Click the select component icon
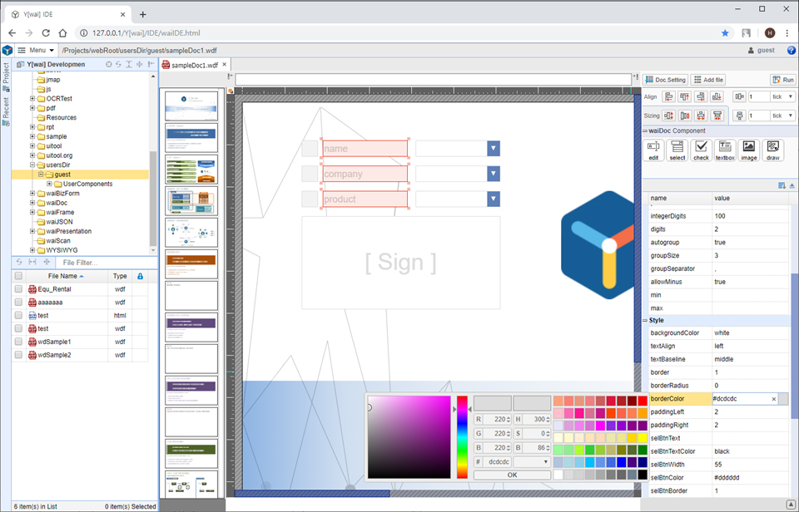 point(677,150)
